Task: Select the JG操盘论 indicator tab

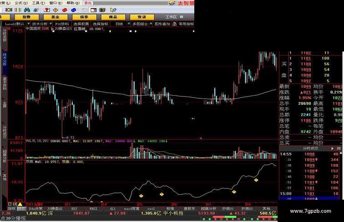Action: pos(55,208)
